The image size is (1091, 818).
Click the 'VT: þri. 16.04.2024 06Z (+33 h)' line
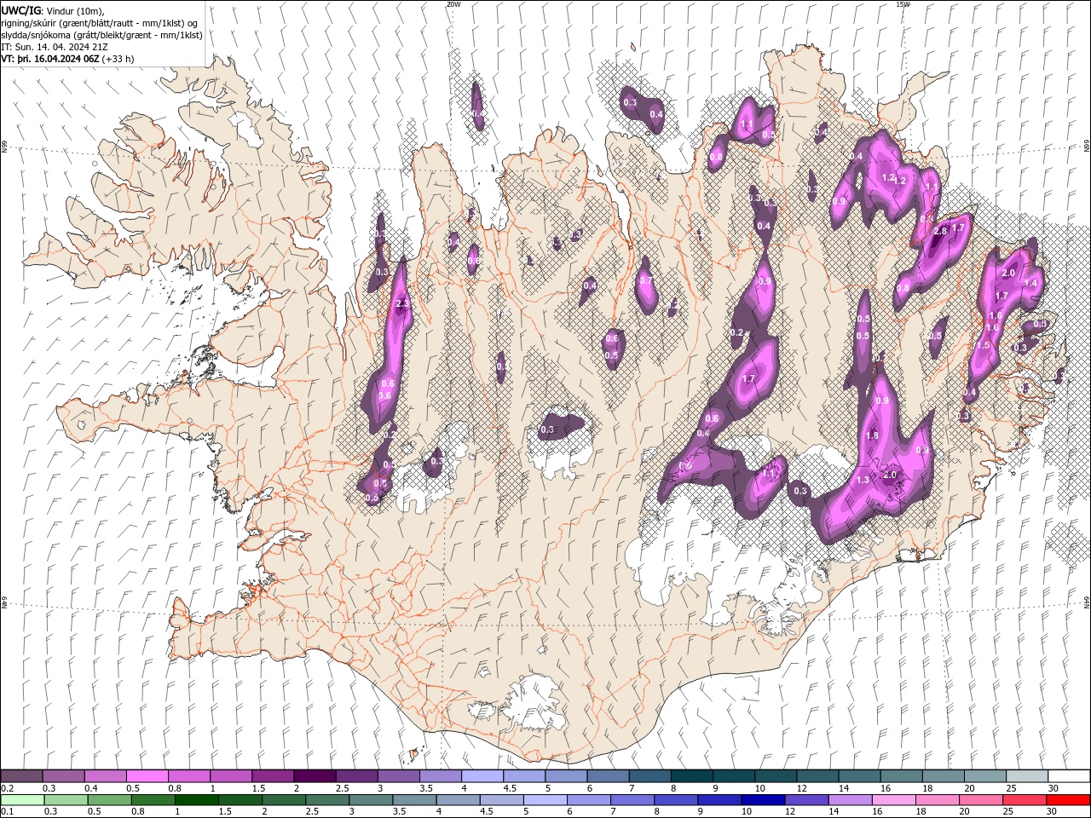(68, 59)
